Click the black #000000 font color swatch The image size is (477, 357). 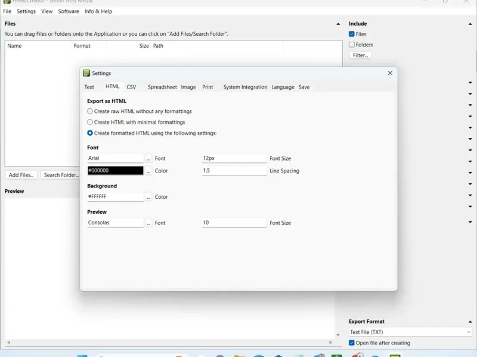115,171
